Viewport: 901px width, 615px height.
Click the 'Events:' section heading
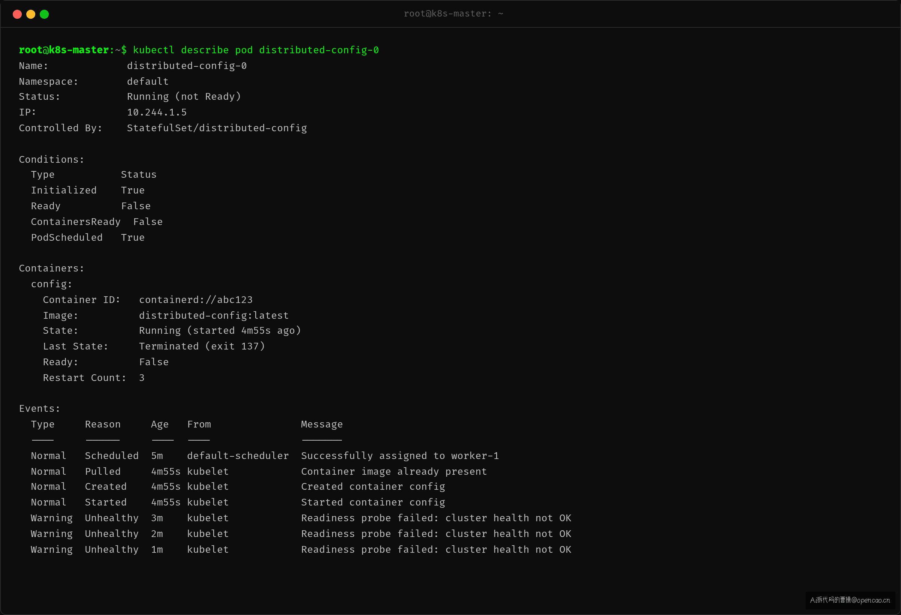(39, 409)
